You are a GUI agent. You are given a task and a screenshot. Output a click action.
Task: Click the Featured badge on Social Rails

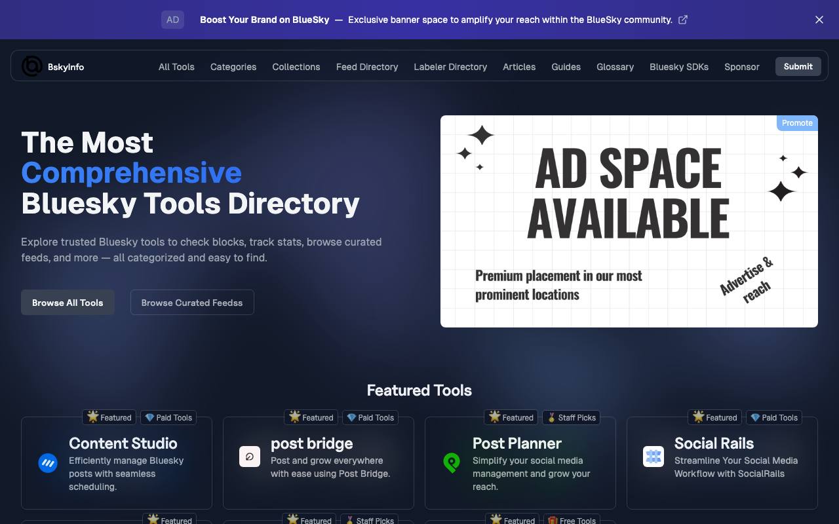point(715,417)
